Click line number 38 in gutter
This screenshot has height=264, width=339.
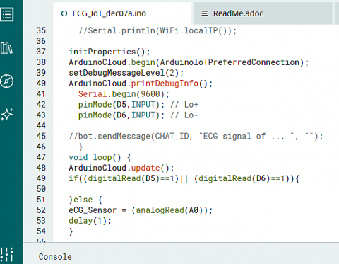pos(41,62)
